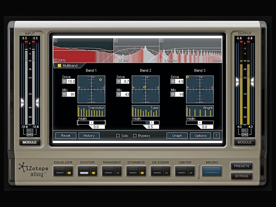Image resolution: width=276 pixels, height=207 pixels.
Task: Click the channel link icon under INPUT meters
Action: [x=30, y=134]
